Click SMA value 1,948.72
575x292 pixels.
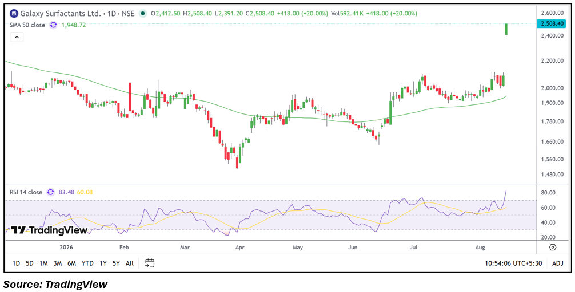74,25
